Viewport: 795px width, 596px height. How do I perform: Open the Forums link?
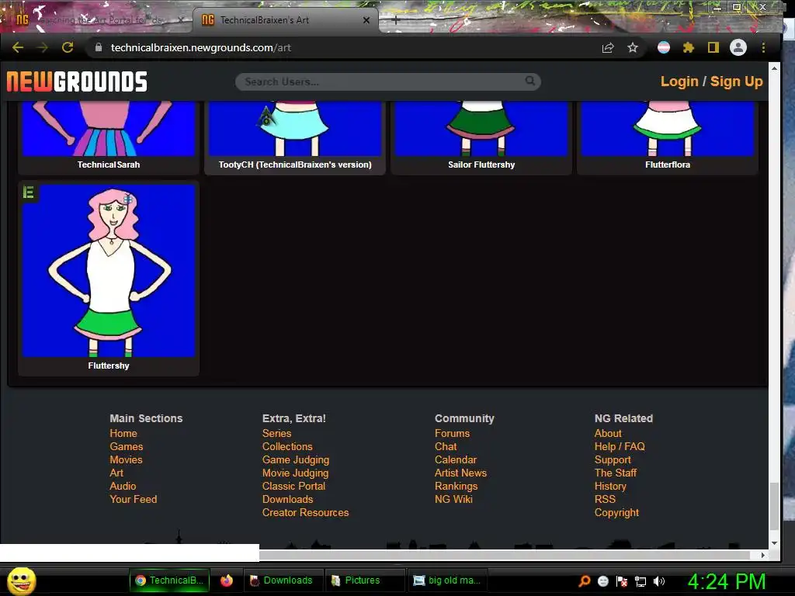pos(453,433)
